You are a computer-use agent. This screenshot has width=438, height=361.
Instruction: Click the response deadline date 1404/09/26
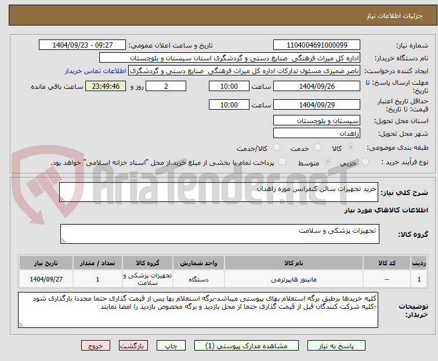click(317, 86)
